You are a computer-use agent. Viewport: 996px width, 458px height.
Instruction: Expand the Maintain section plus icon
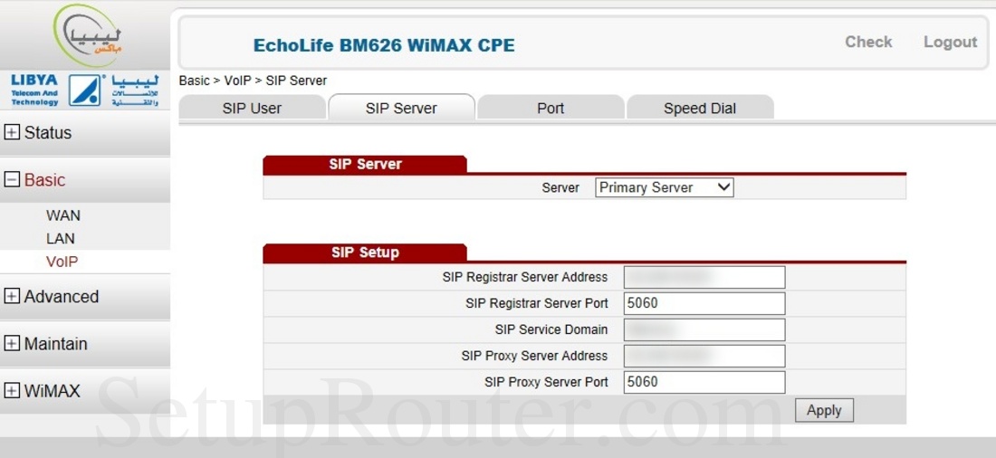pyautogui.click(x=12, y=344)
